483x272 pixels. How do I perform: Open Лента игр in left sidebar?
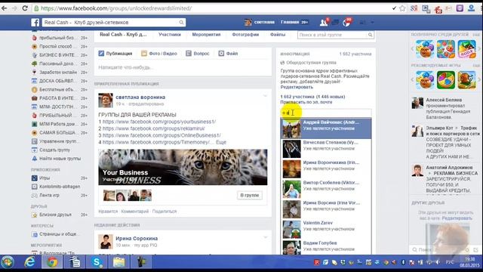click(49, 195)
